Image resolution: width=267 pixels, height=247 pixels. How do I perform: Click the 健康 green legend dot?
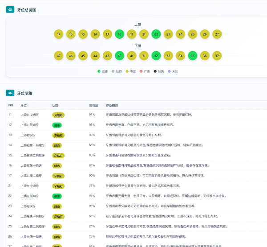99,71
